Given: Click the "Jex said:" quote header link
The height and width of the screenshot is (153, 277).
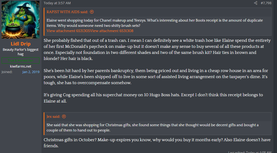Looking at the screenshot, I should tap(53, 116).
